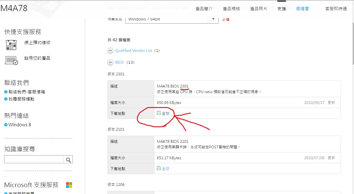The height and width of the screenshot is (194, 354).
Task: Click the 版本 2101 heading
Action: click(116, 129)
